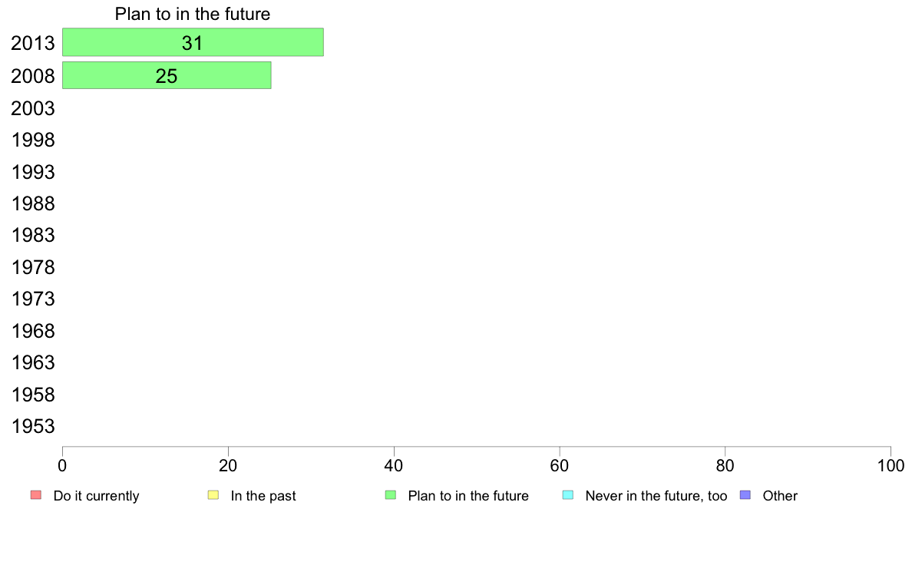Click the Other legend text
This screenshot has width=912, height=565.
coord(780,496)
